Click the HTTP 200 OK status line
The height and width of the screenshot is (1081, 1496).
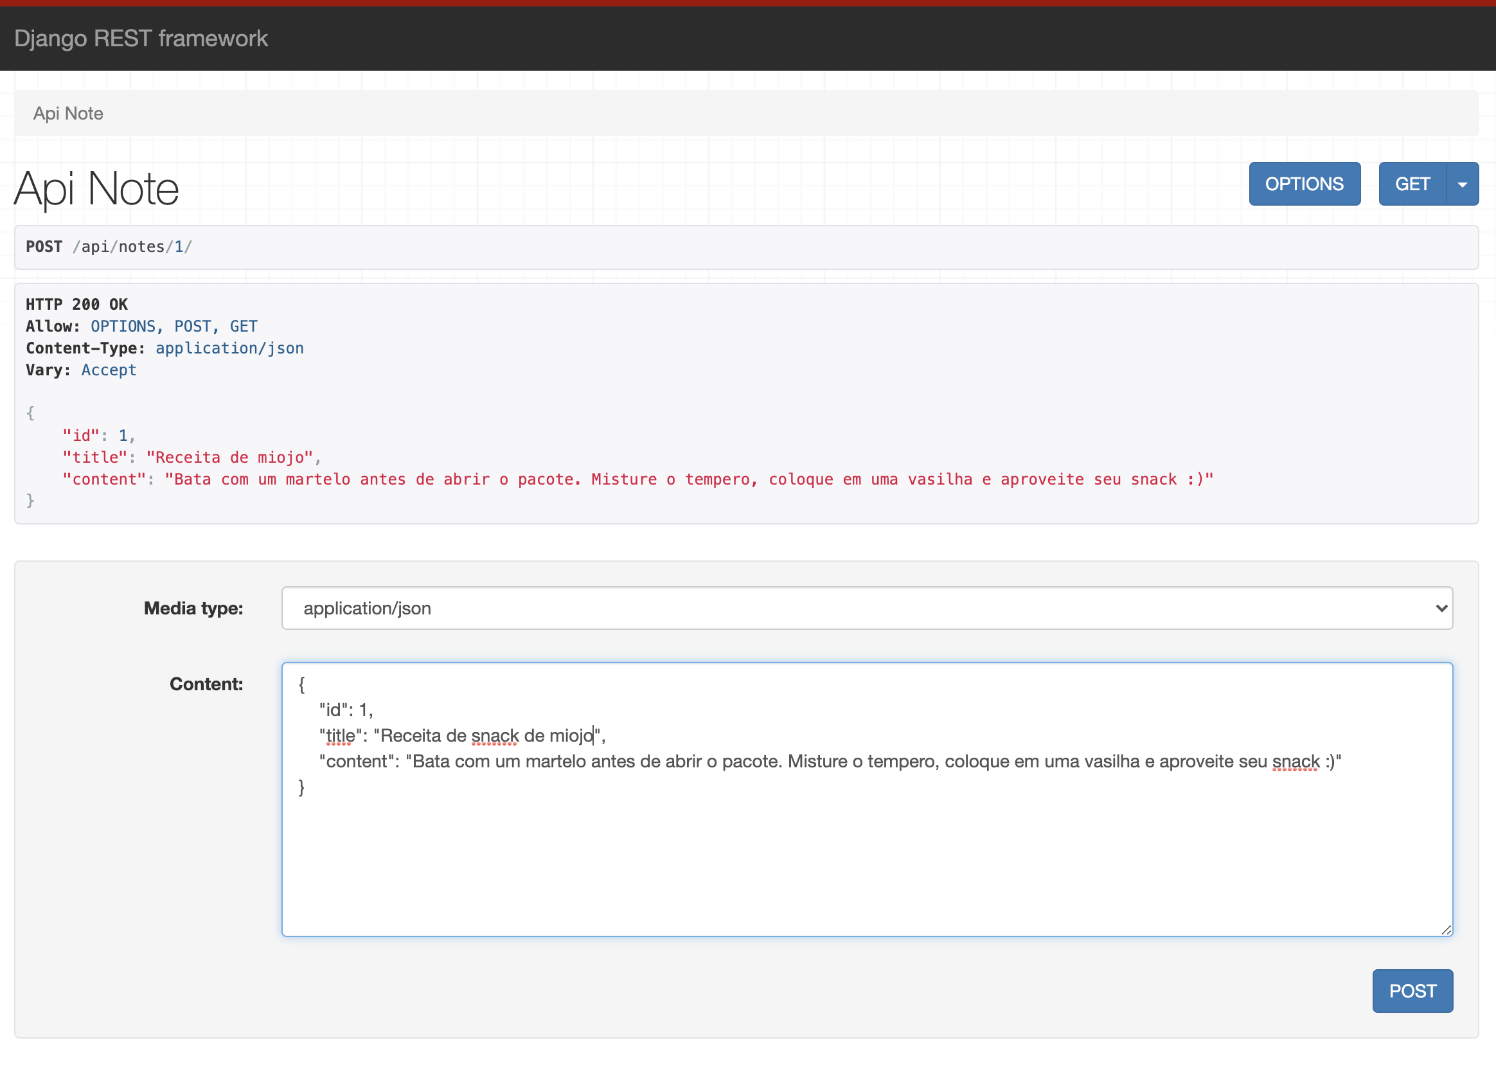[76, 305]
